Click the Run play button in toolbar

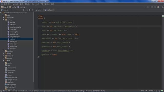(x=149, y=7)
